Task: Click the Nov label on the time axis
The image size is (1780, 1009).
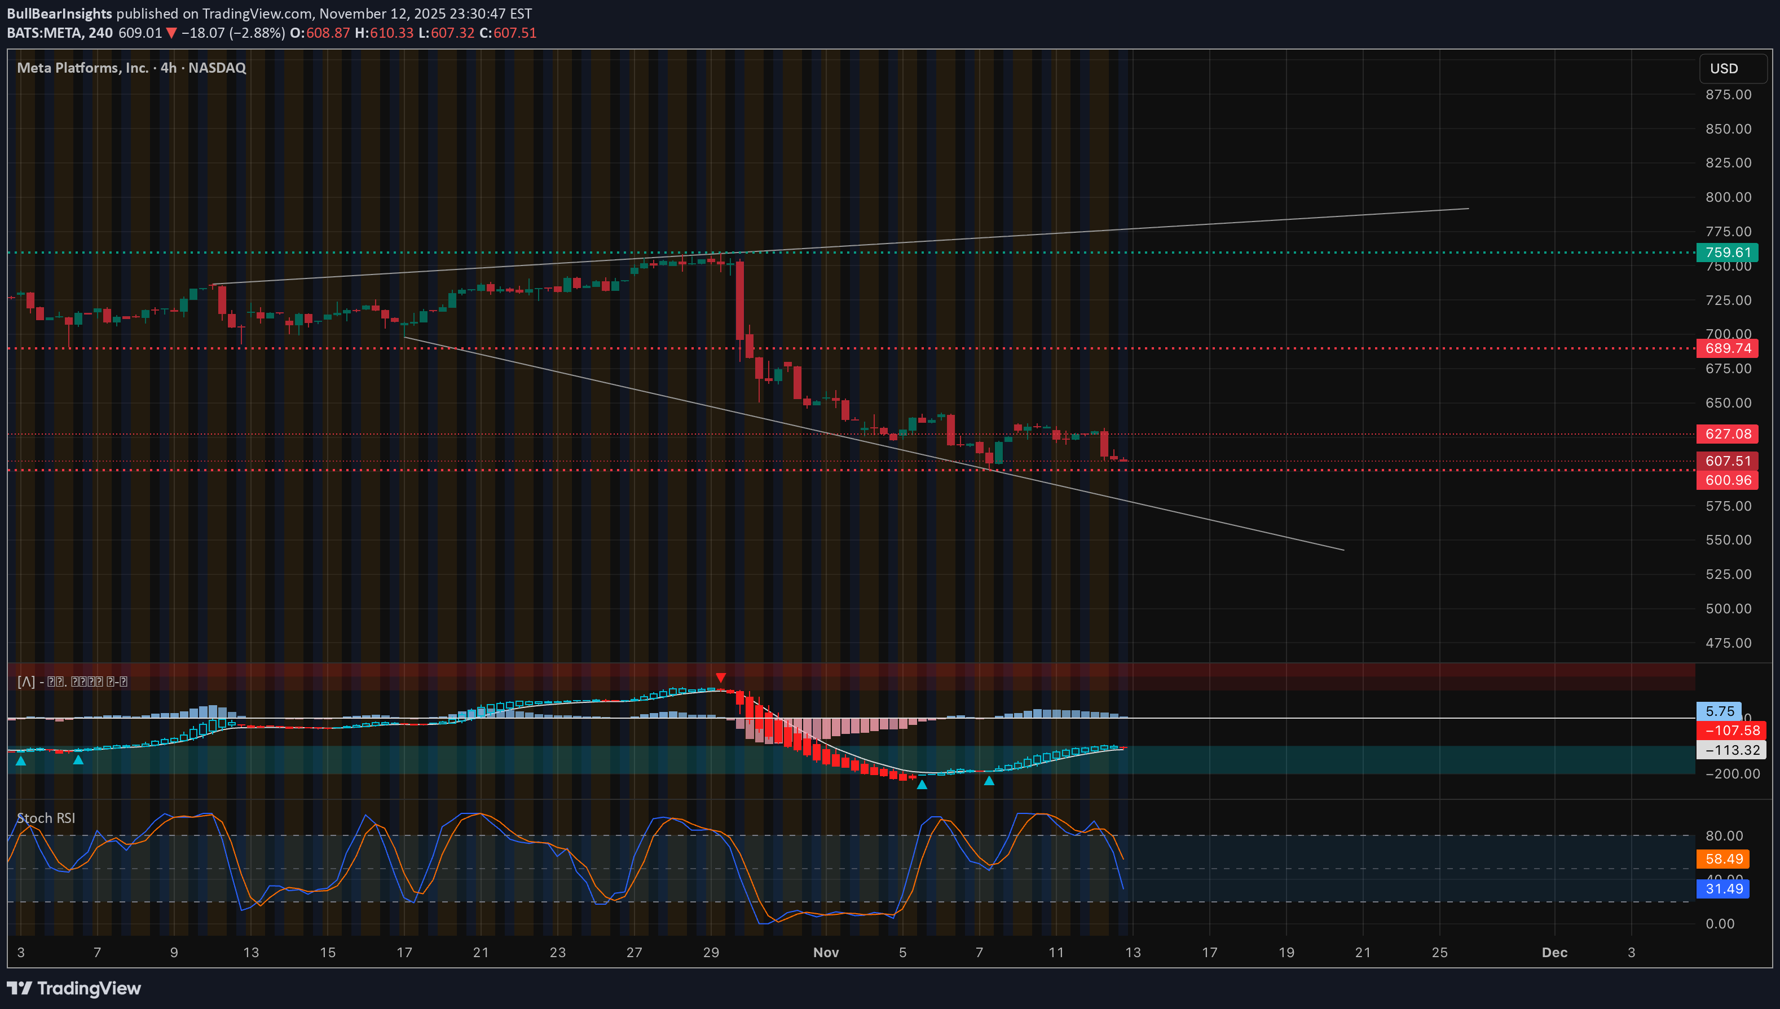Action: [826, 952]
